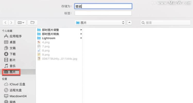
Task: Select 音乐 in the sidebar
Action: click(18, 66)
